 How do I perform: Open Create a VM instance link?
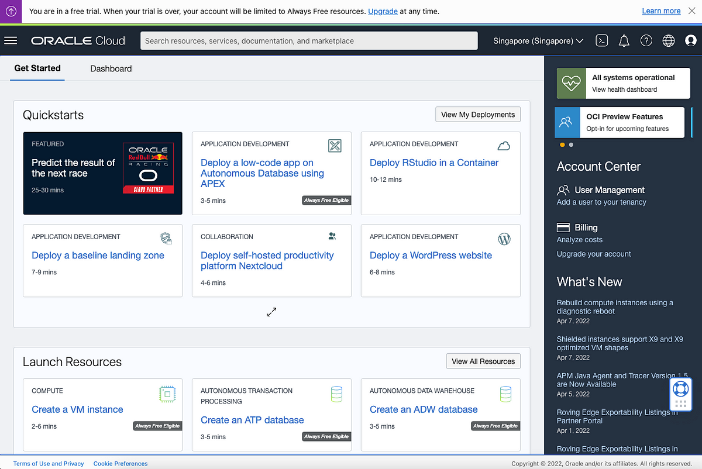77,409
